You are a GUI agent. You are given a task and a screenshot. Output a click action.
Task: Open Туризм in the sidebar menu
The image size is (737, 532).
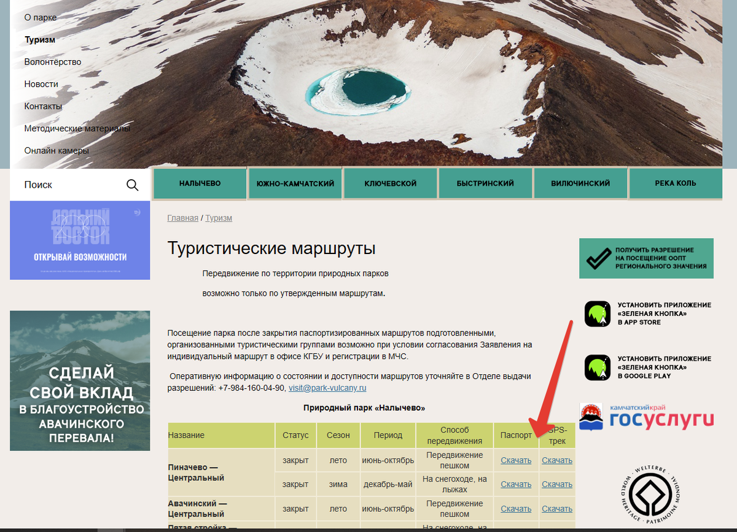tap(39, 39)
